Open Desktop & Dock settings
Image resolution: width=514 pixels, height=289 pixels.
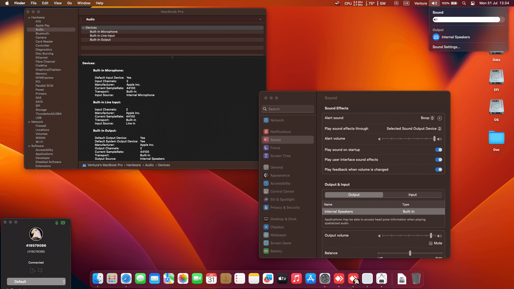[288, 219]
